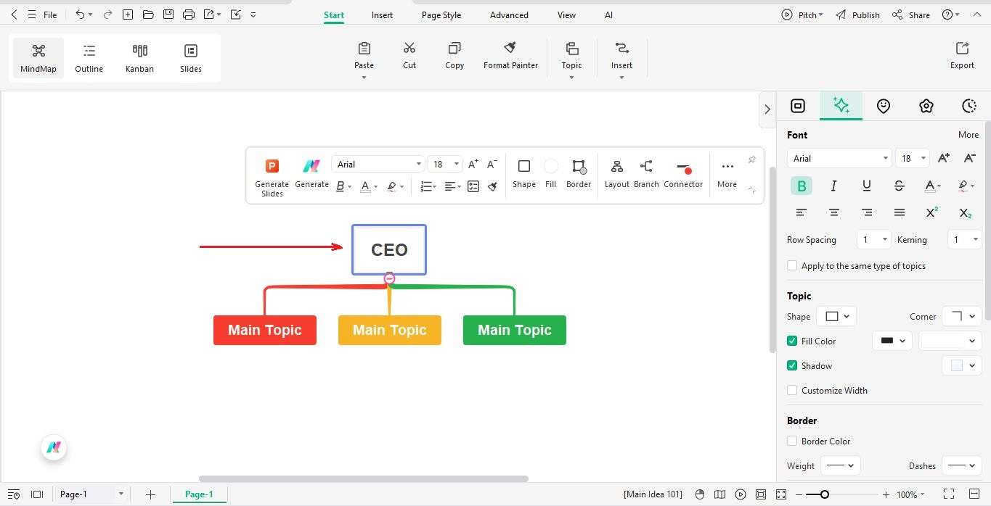The image size is (991, 506).
Task: Uncheck the Shadow option
Action: pyautogui.click(x=792, y=365)
